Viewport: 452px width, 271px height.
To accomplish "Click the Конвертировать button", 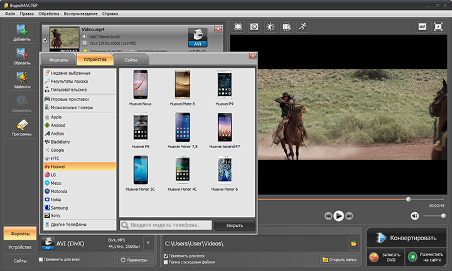I will coord(406,238).
